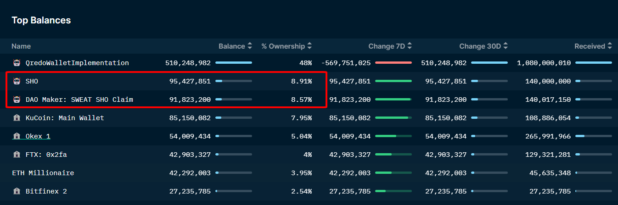Viewport: 618px width, 205px height.
Task: Select ETH Millionaire balance 42,292,003
Action: pos(190,173)
